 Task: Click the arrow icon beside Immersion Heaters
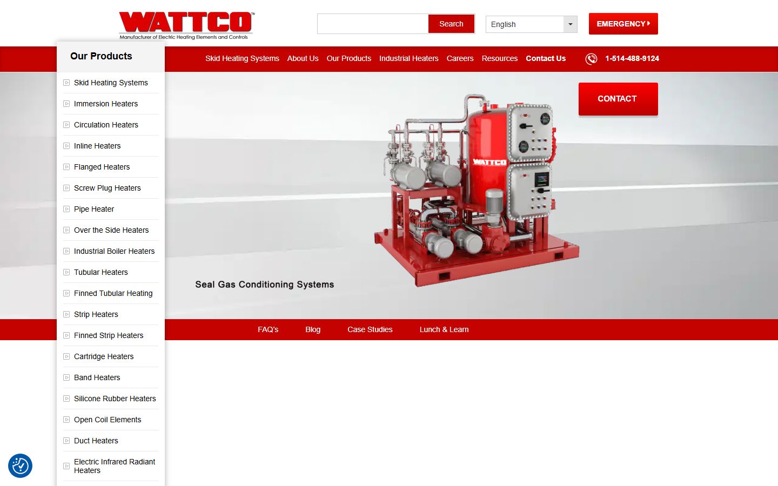66,104
